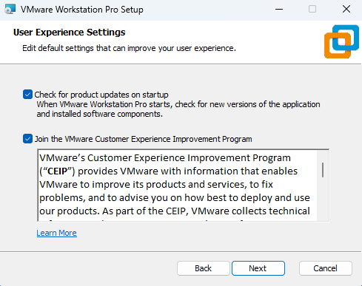Viewport: 362px width, 286px height.
Task: Go to the previous page with the Back button
Action: [203, 268]
